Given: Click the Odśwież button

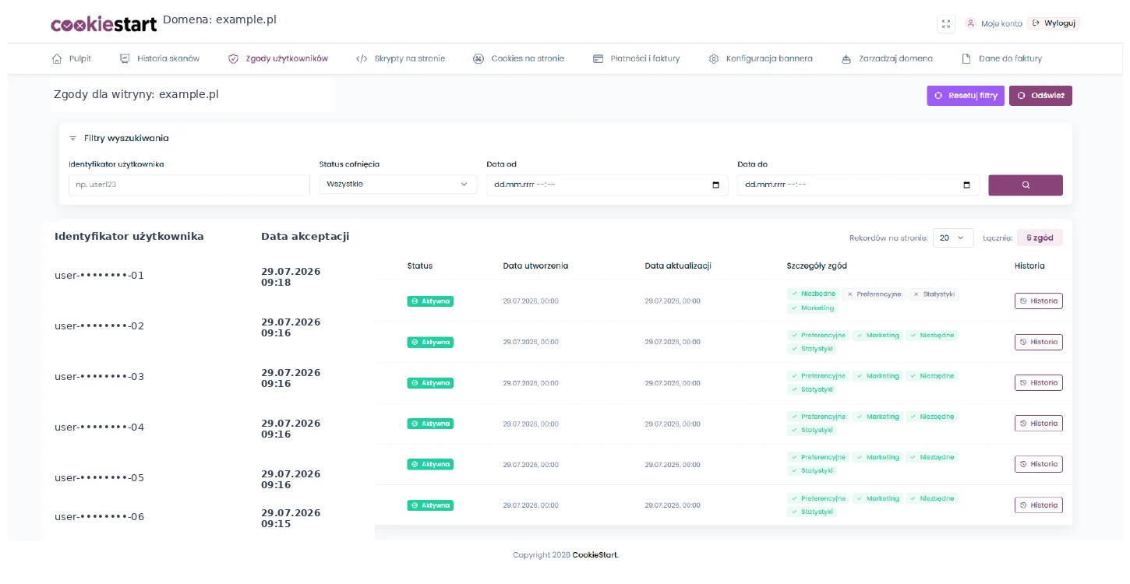Looking at the screenshot, I should [x=1040, y=96].
